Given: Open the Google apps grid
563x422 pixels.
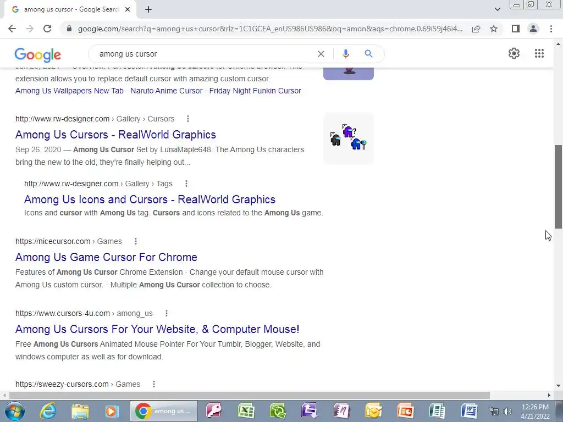Looking at the screenshot, I should pos(539,53).
